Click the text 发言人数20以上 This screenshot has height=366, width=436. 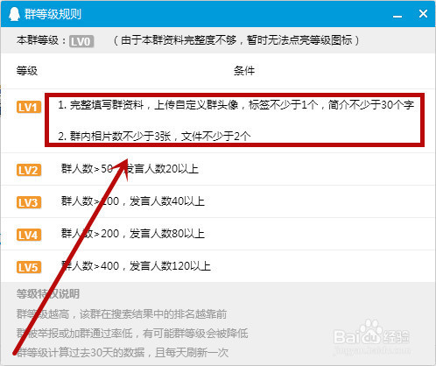pyautogui.click(x=162, y=168)
